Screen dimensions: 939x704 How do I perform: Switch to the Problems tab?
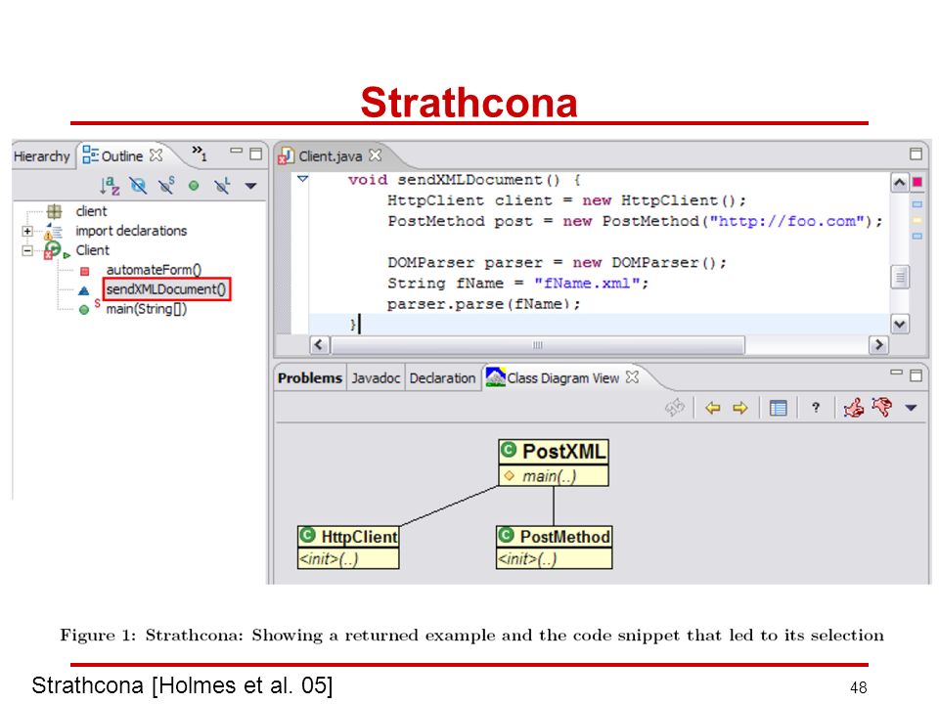tap(310, 378)
